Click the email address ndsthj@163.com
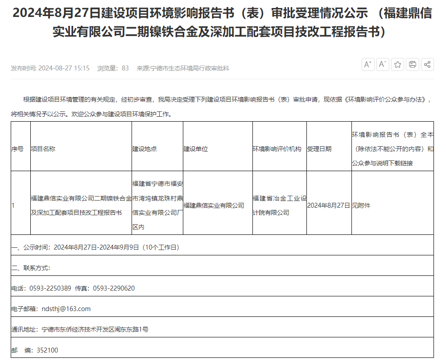The image size is (446, 361). pos(66,309)
